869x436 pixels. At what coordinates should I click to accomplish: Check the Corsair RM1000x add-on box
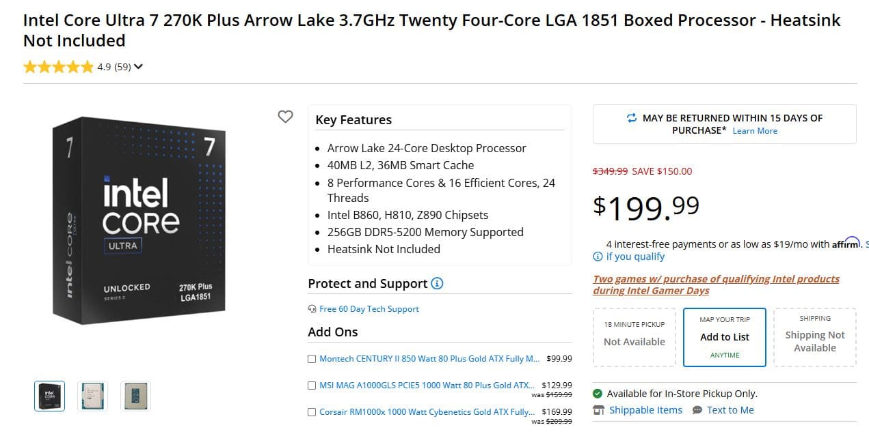tap(312, 412)
